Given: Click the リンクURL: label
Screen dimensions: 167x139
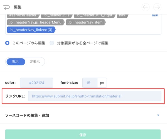Looking at the screenshot, I should 15,96.
